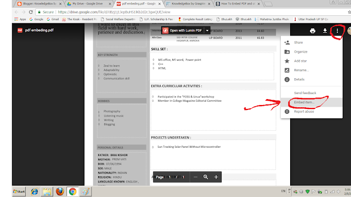The height and width of the screenshot is (197, 351).
Task: Choose Share from the menu
Action: pos(312,43)
